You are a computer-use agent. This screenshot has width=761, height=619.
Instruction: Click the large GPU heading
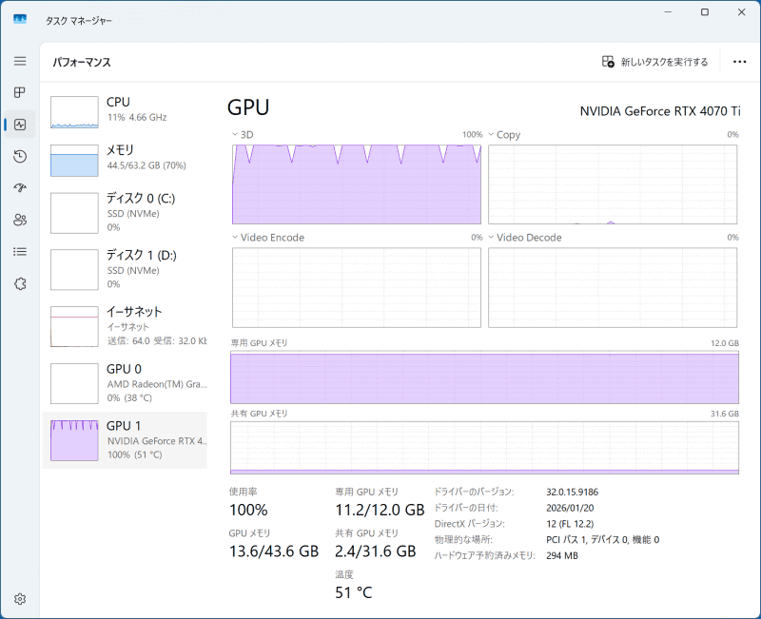248,107
